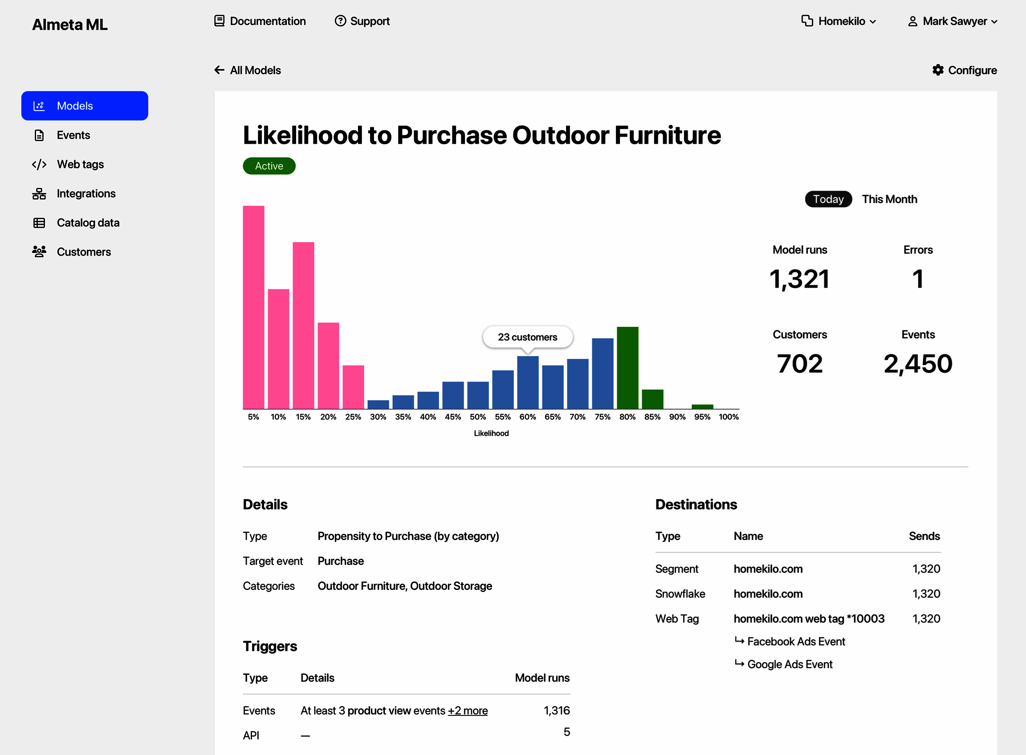Click the AImeta ML logo

70,24
